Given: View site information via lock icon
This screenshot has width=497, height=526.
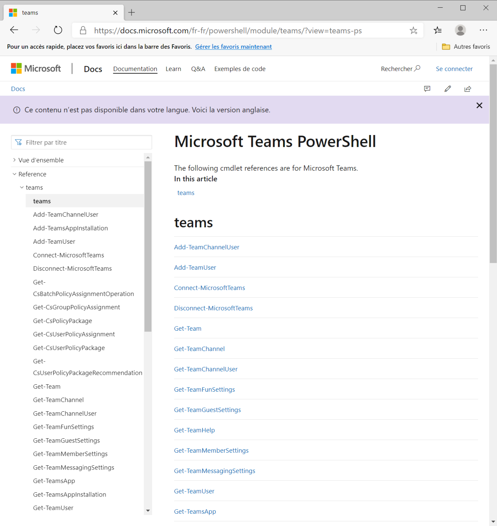Looking at the screenshot, I should (83, 31).
